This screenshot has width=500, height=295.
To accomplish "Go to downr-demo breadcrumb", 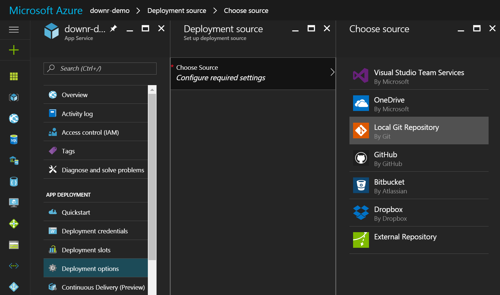I will 110,11.
